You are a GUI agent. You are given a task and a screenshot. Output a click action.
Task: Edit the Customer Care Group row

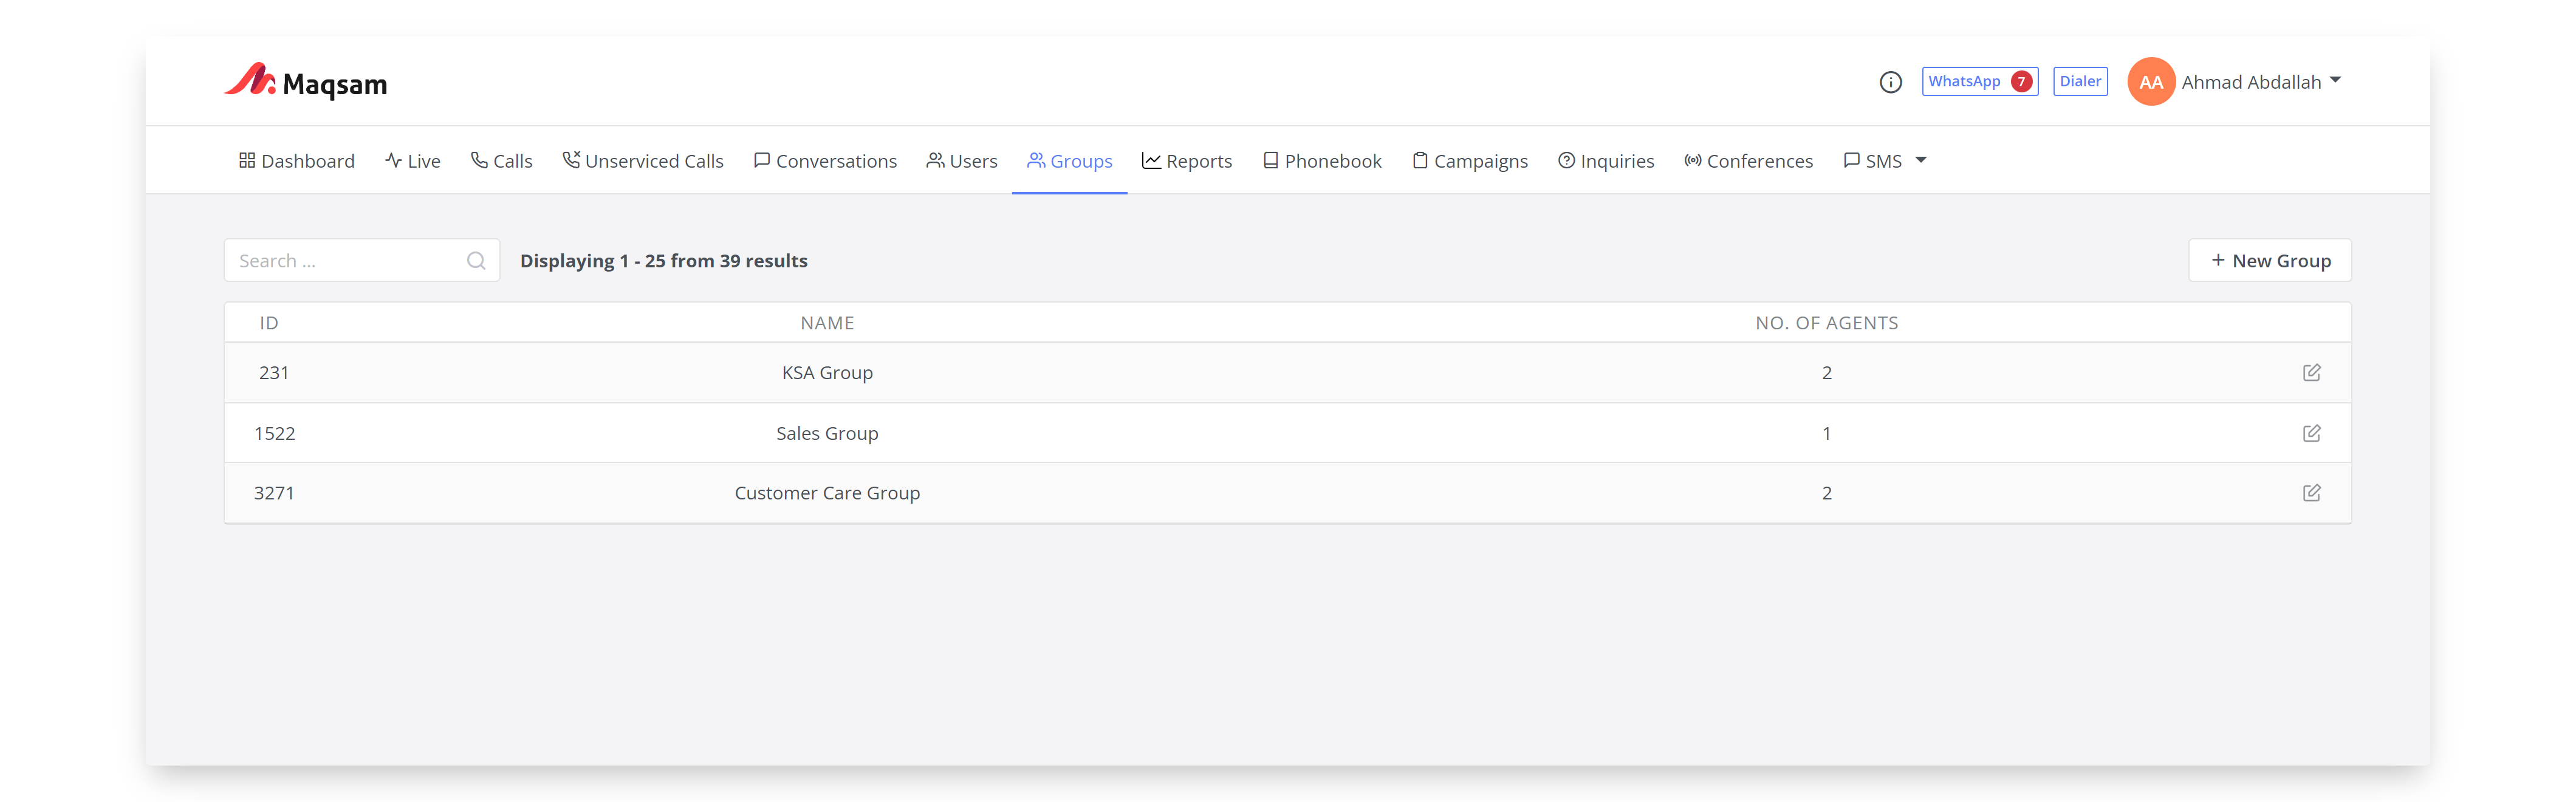click(x=2311, y=492)
